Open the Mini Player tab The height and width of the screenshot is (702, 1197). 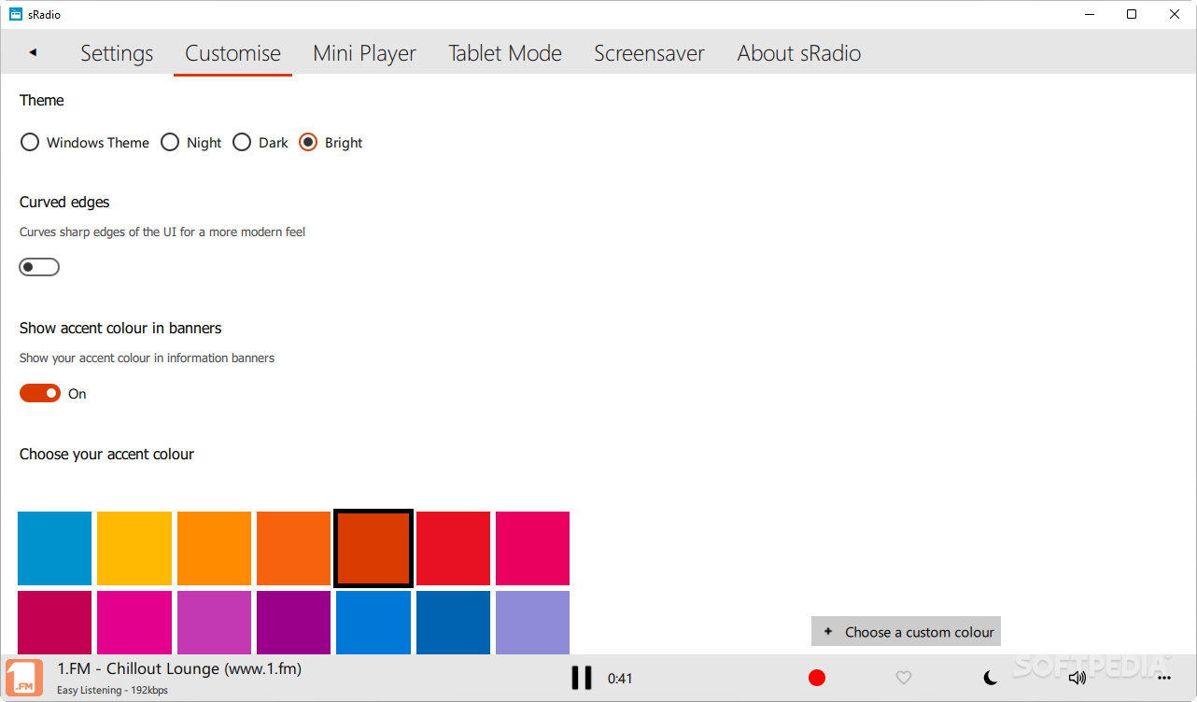(364, 53)
